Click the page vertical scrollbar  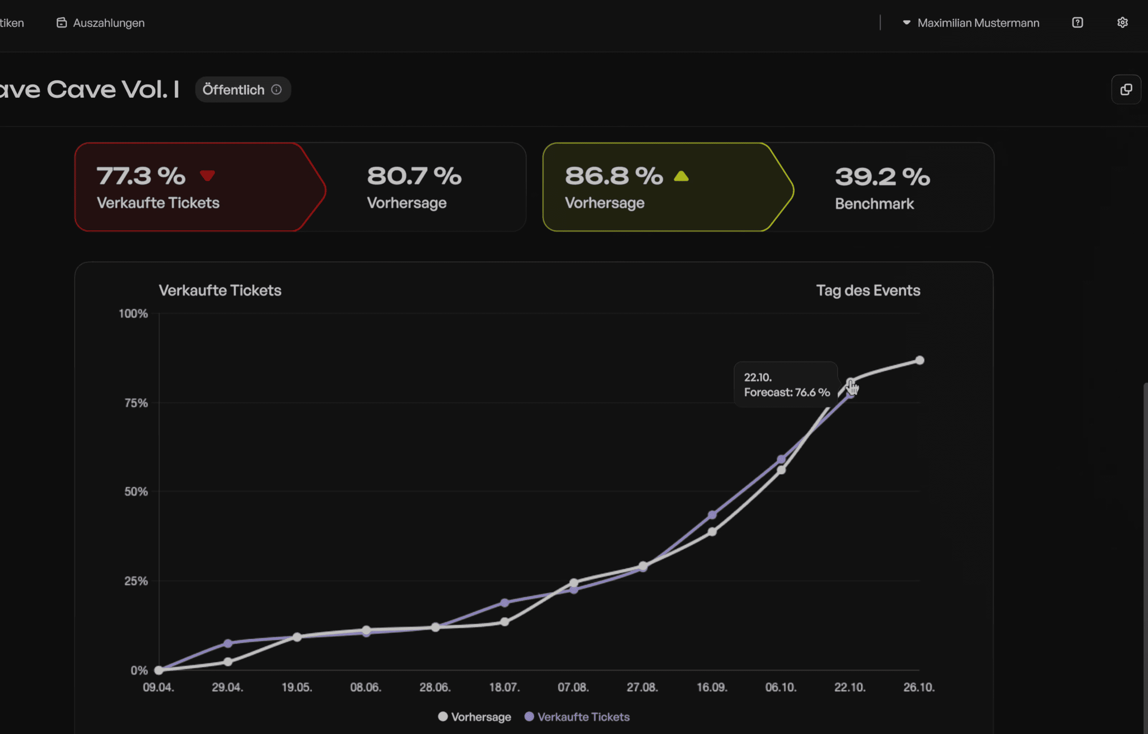[x=1145, y=558]
